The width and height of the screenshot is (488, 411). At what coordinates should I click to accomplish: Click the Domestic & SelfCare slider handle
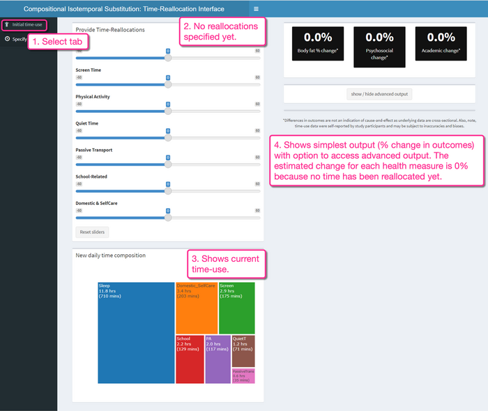pyautogui.click(x=168, y=217)
